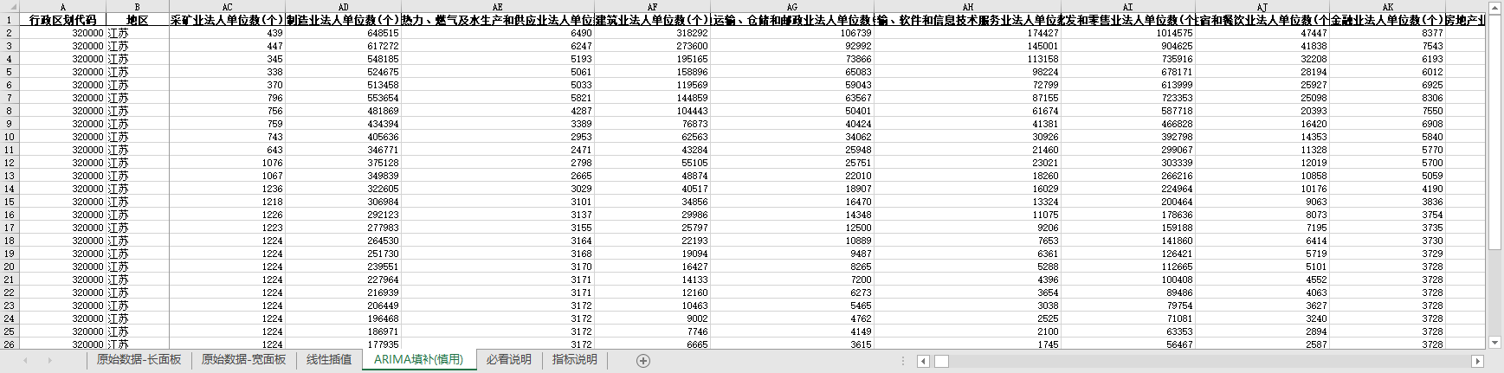This screenshot has height=373, width=1504.
Task: Click cell value 2471 in column AE
Action: pyautogui.click(x=498, y=150)
